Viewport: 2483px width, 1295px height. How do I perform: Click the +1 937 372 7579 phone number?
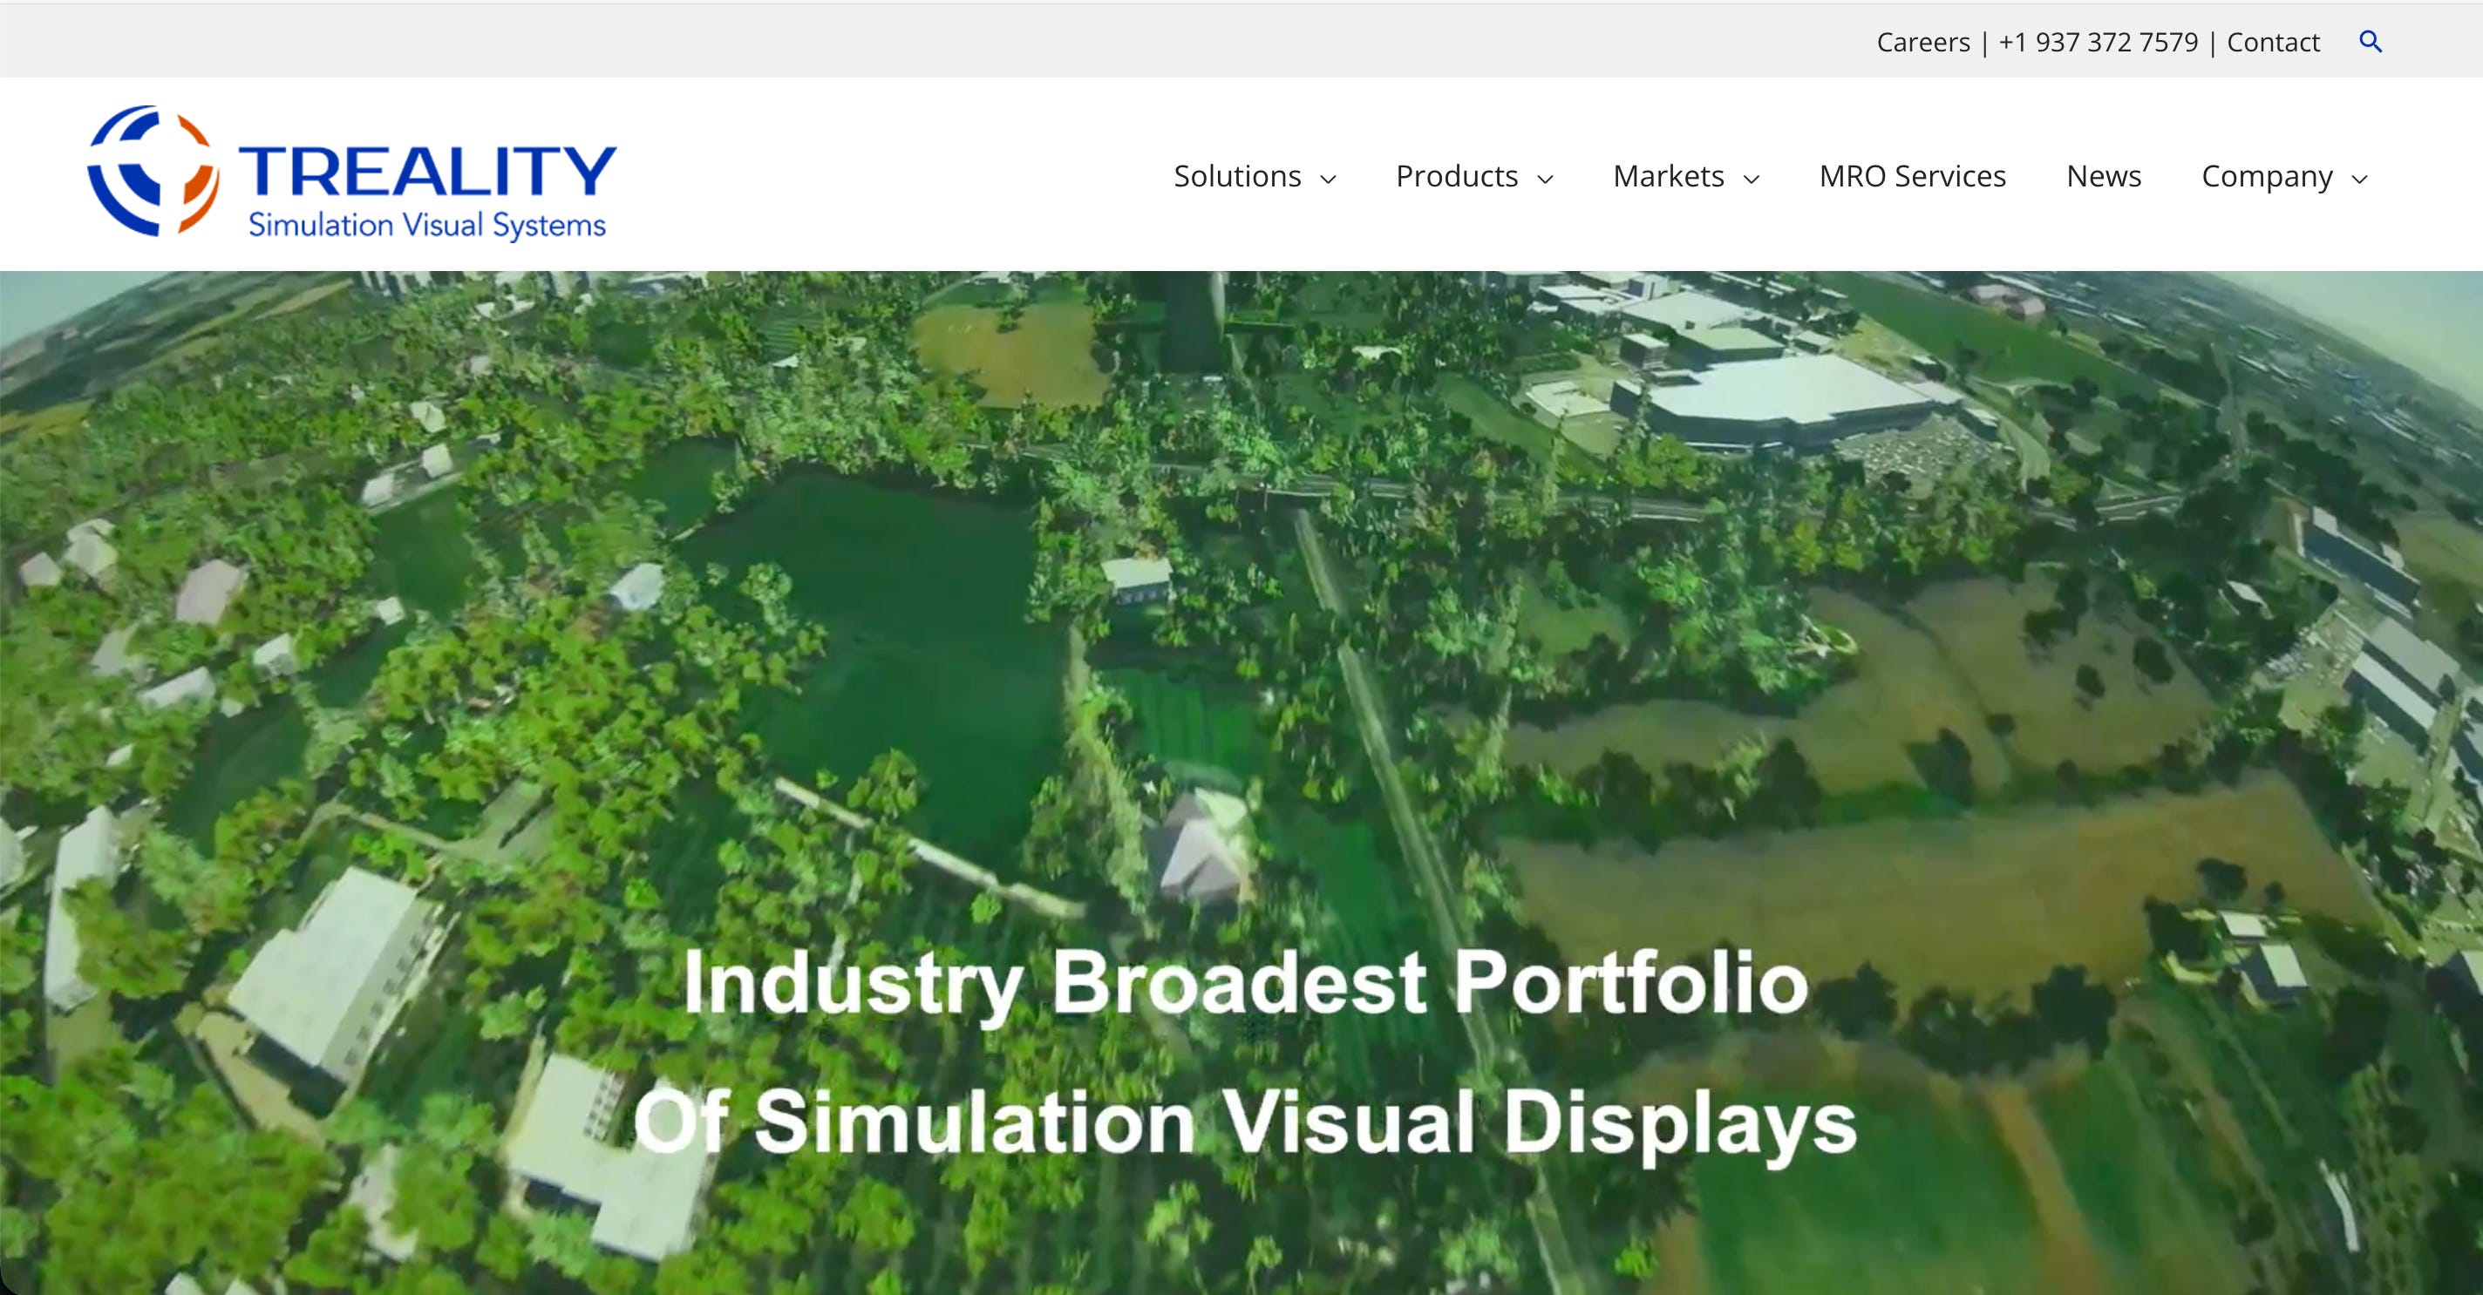2099,43
